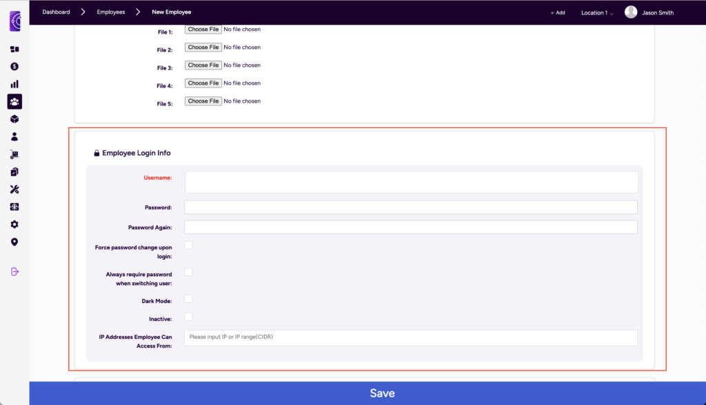
Task: Open the wrench and screwdriver tools icon
Action: (14, 189)
